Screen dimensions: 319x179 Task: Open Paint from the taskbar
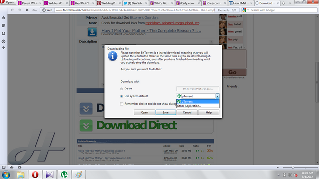coord(79,175)
